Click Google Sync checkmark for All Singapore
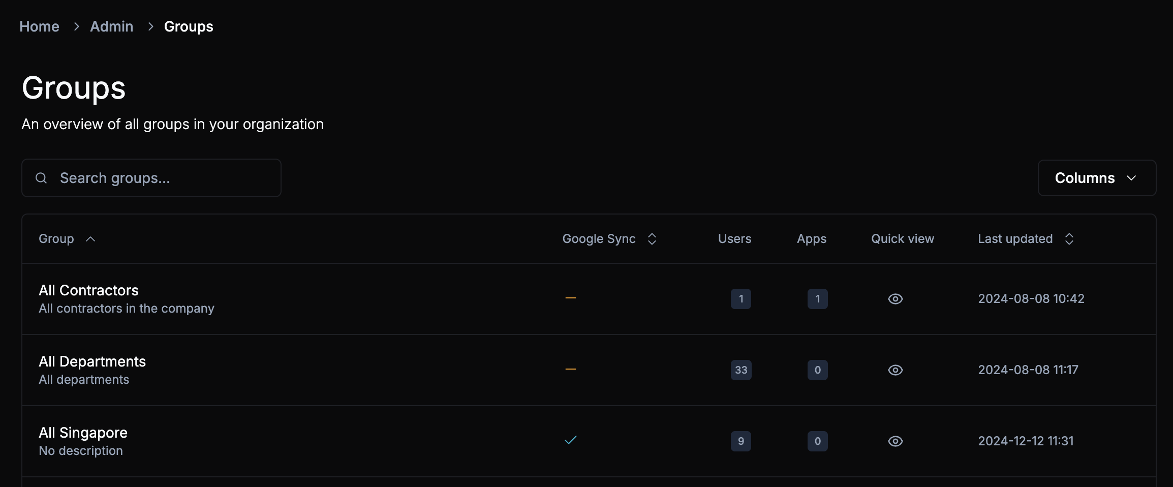The image size is (1173, 487). [x=570, y=440]
